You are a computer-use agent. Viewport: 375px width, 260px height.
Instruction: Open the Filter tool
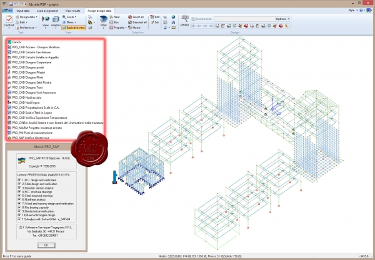(103, 21)
